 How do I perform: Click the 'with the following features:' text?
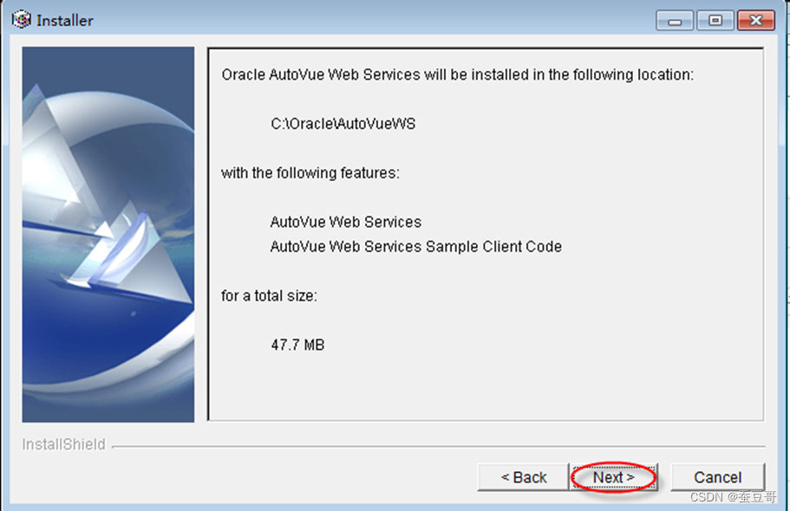point(310,173)
